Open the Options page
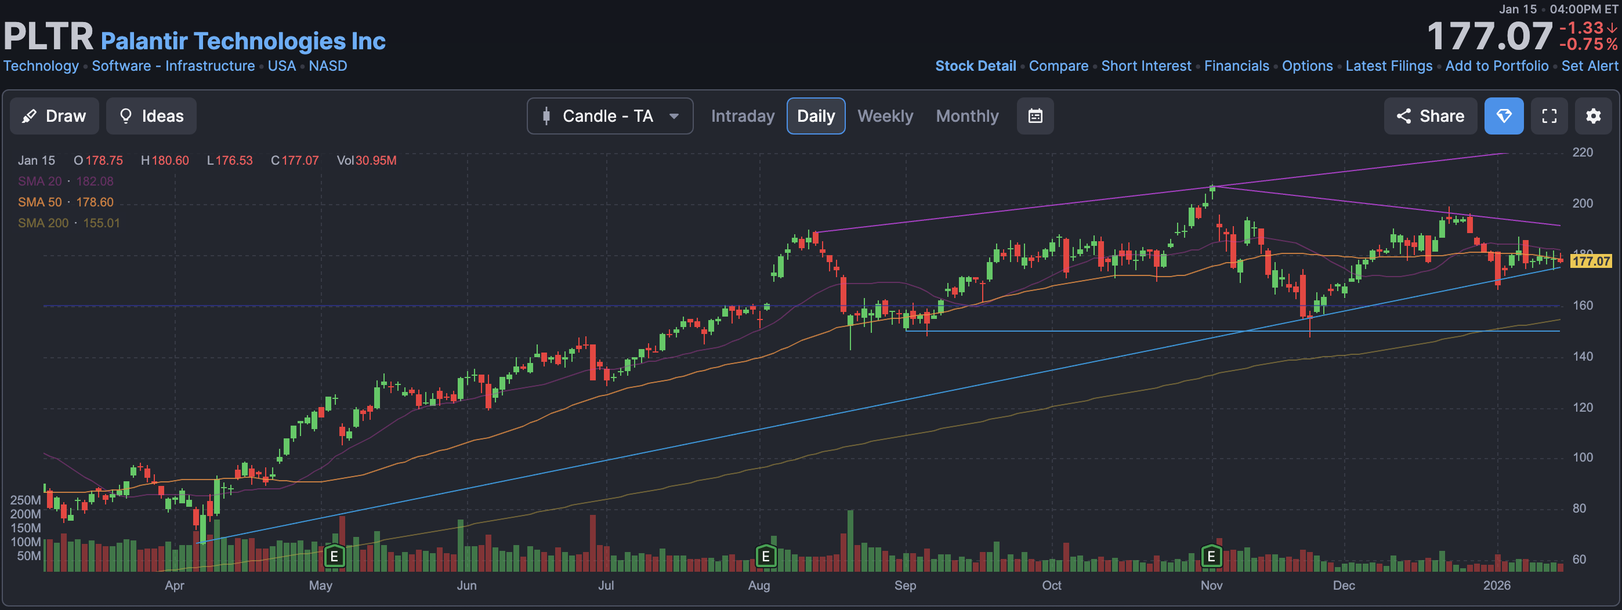Image resolution: width=1622 pixels, height=610 pixels. 1307,66
